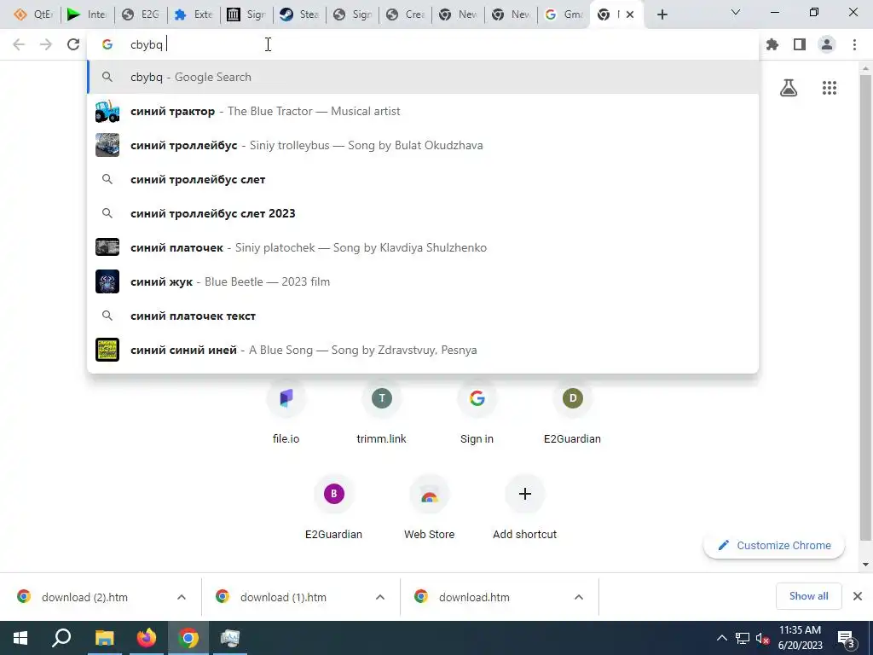Open the Google Sign in shortcut
The width and height of the screenshot is (873, 655).
click(477, 412)
